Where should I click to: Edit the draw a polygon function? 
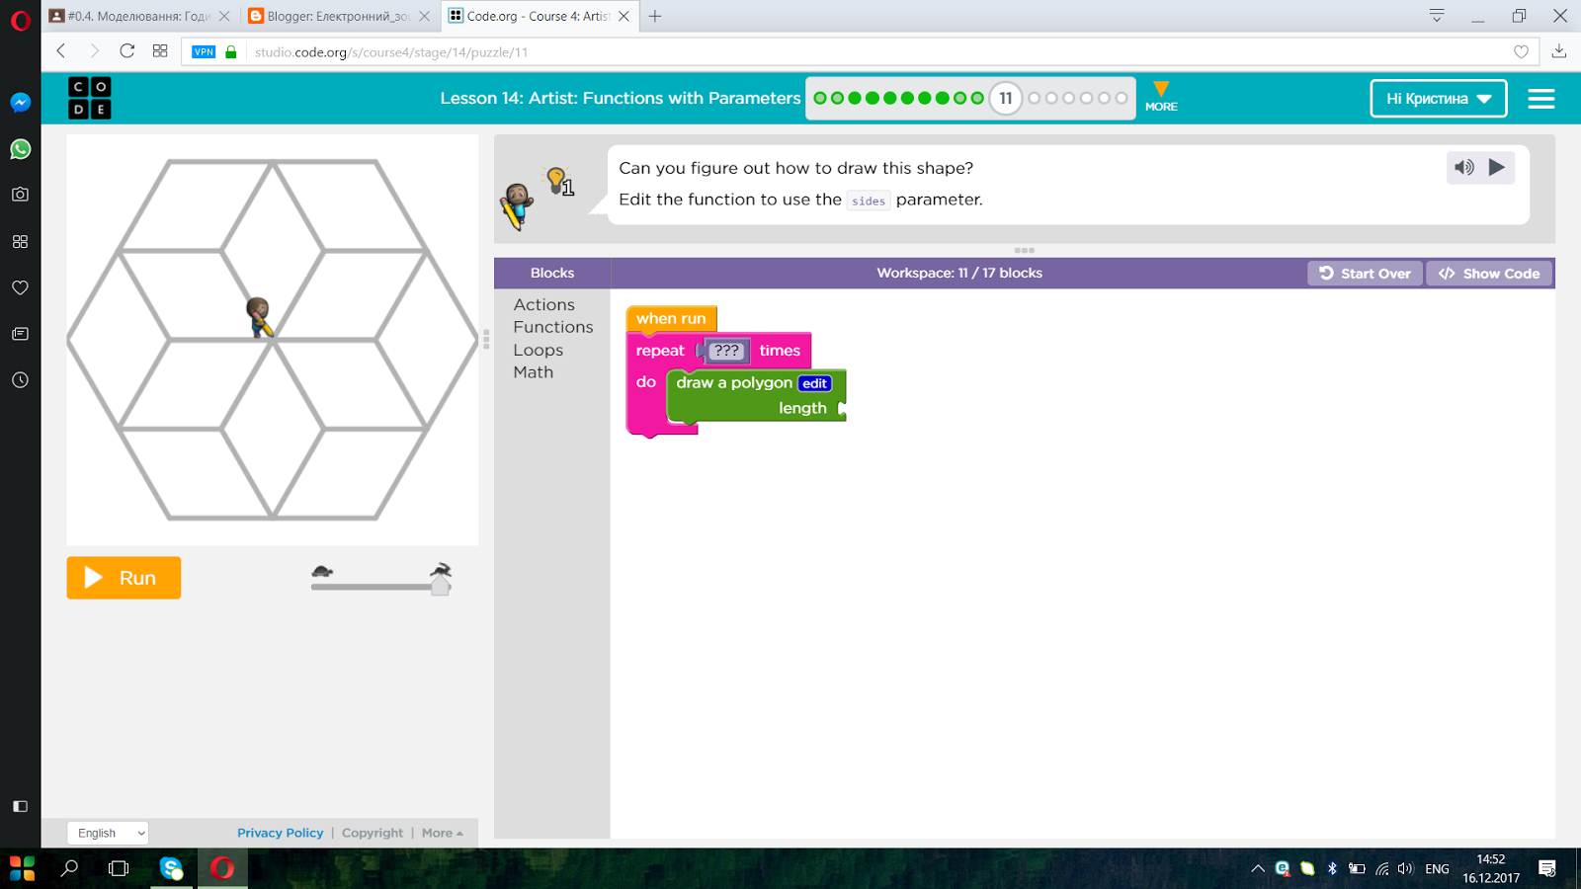point(815,383)
